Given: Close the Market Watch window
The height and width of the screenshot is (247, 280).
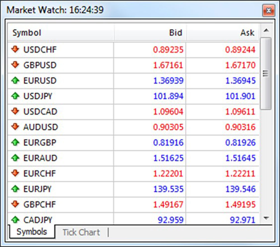Looking at the screenshot, I should (x=269, y=11).
